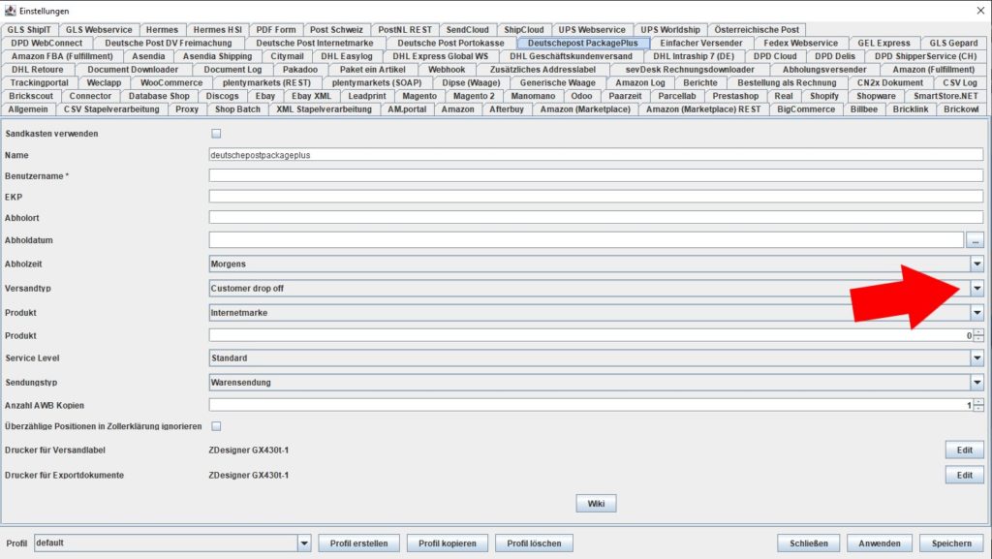Open the Deutsche Post Portokasse tab

(450, 43)
